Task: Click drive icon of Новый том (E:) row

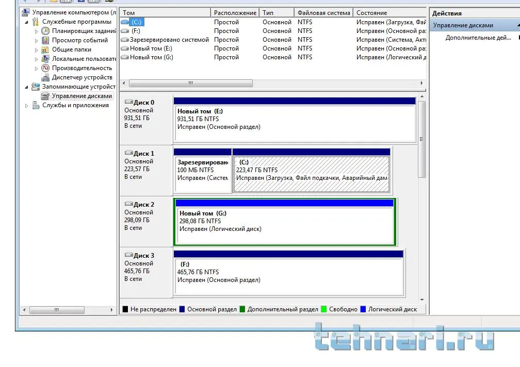Action: click(125, 48)
